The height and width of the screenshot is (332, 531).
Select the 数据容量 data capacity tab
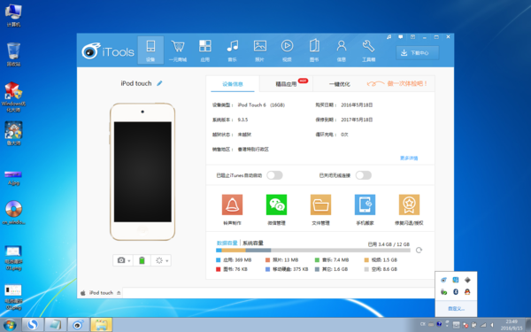click(x=227, y=243)
